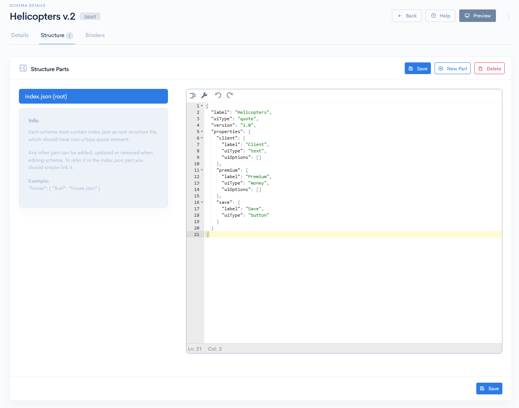Switch to the Details tab
Screen dimensions: 519x408
(x=20, y=35)
